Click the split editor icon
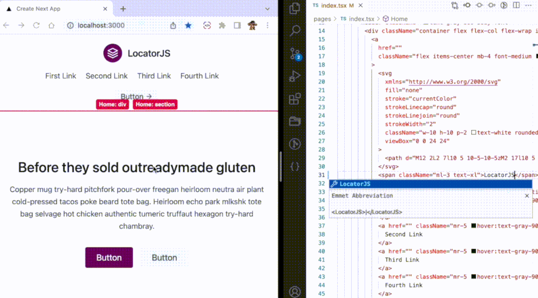The width and height of the screenshot is (538, 298). pos(516,5)
